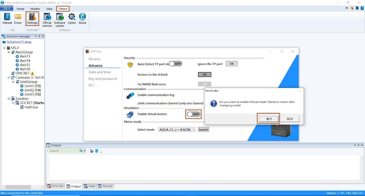Viewport: 365px width, 196px height.
Task: Open the File menu
Action: tap(7, 8)
